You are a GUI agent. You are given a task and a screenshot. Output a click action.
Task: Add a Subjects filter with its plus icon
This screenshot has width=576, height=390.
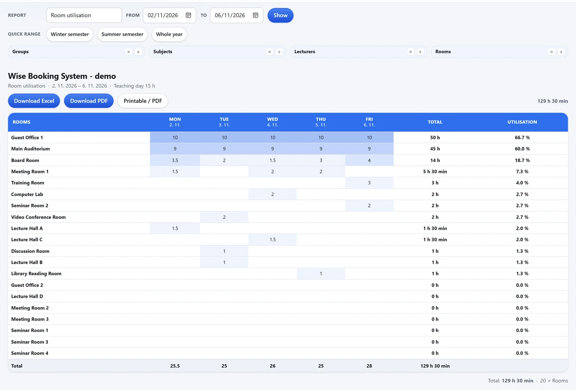[x=279, y=52]
